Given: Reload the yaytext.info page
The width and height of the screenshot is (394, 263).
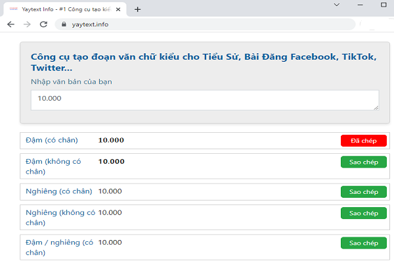Looking at the screenshot, I should (44, 24).
